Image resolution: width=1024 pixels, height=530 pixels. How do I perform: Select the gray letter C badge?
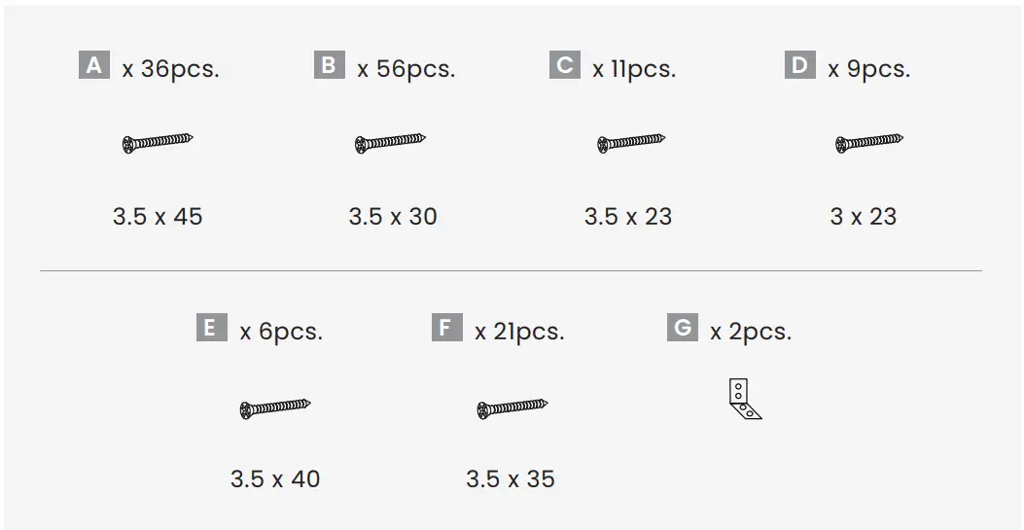coord(565,65)
